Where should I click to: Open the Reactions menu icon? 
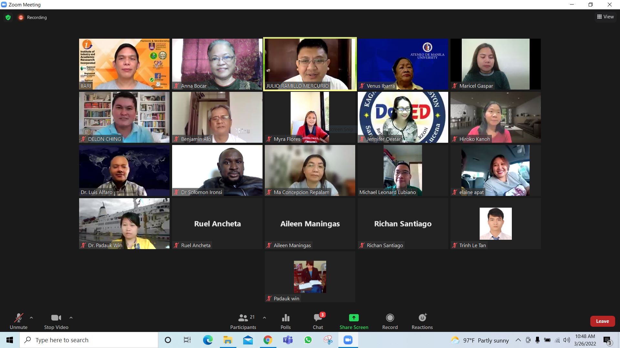point(422,318)
